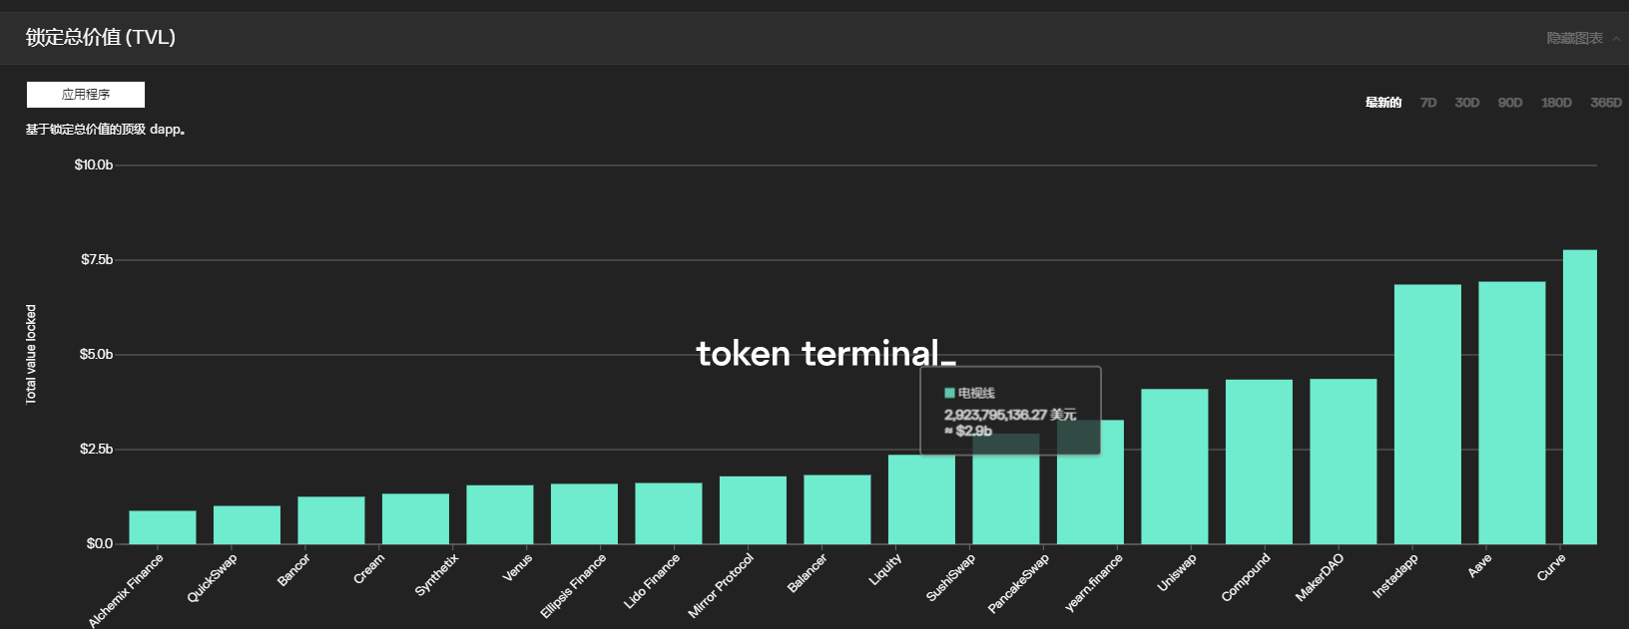Image resolution: width=1629 pixels, height=629 pixels.
Task: Click the MakerDAO x-axis label
Action: [1320, 577]
